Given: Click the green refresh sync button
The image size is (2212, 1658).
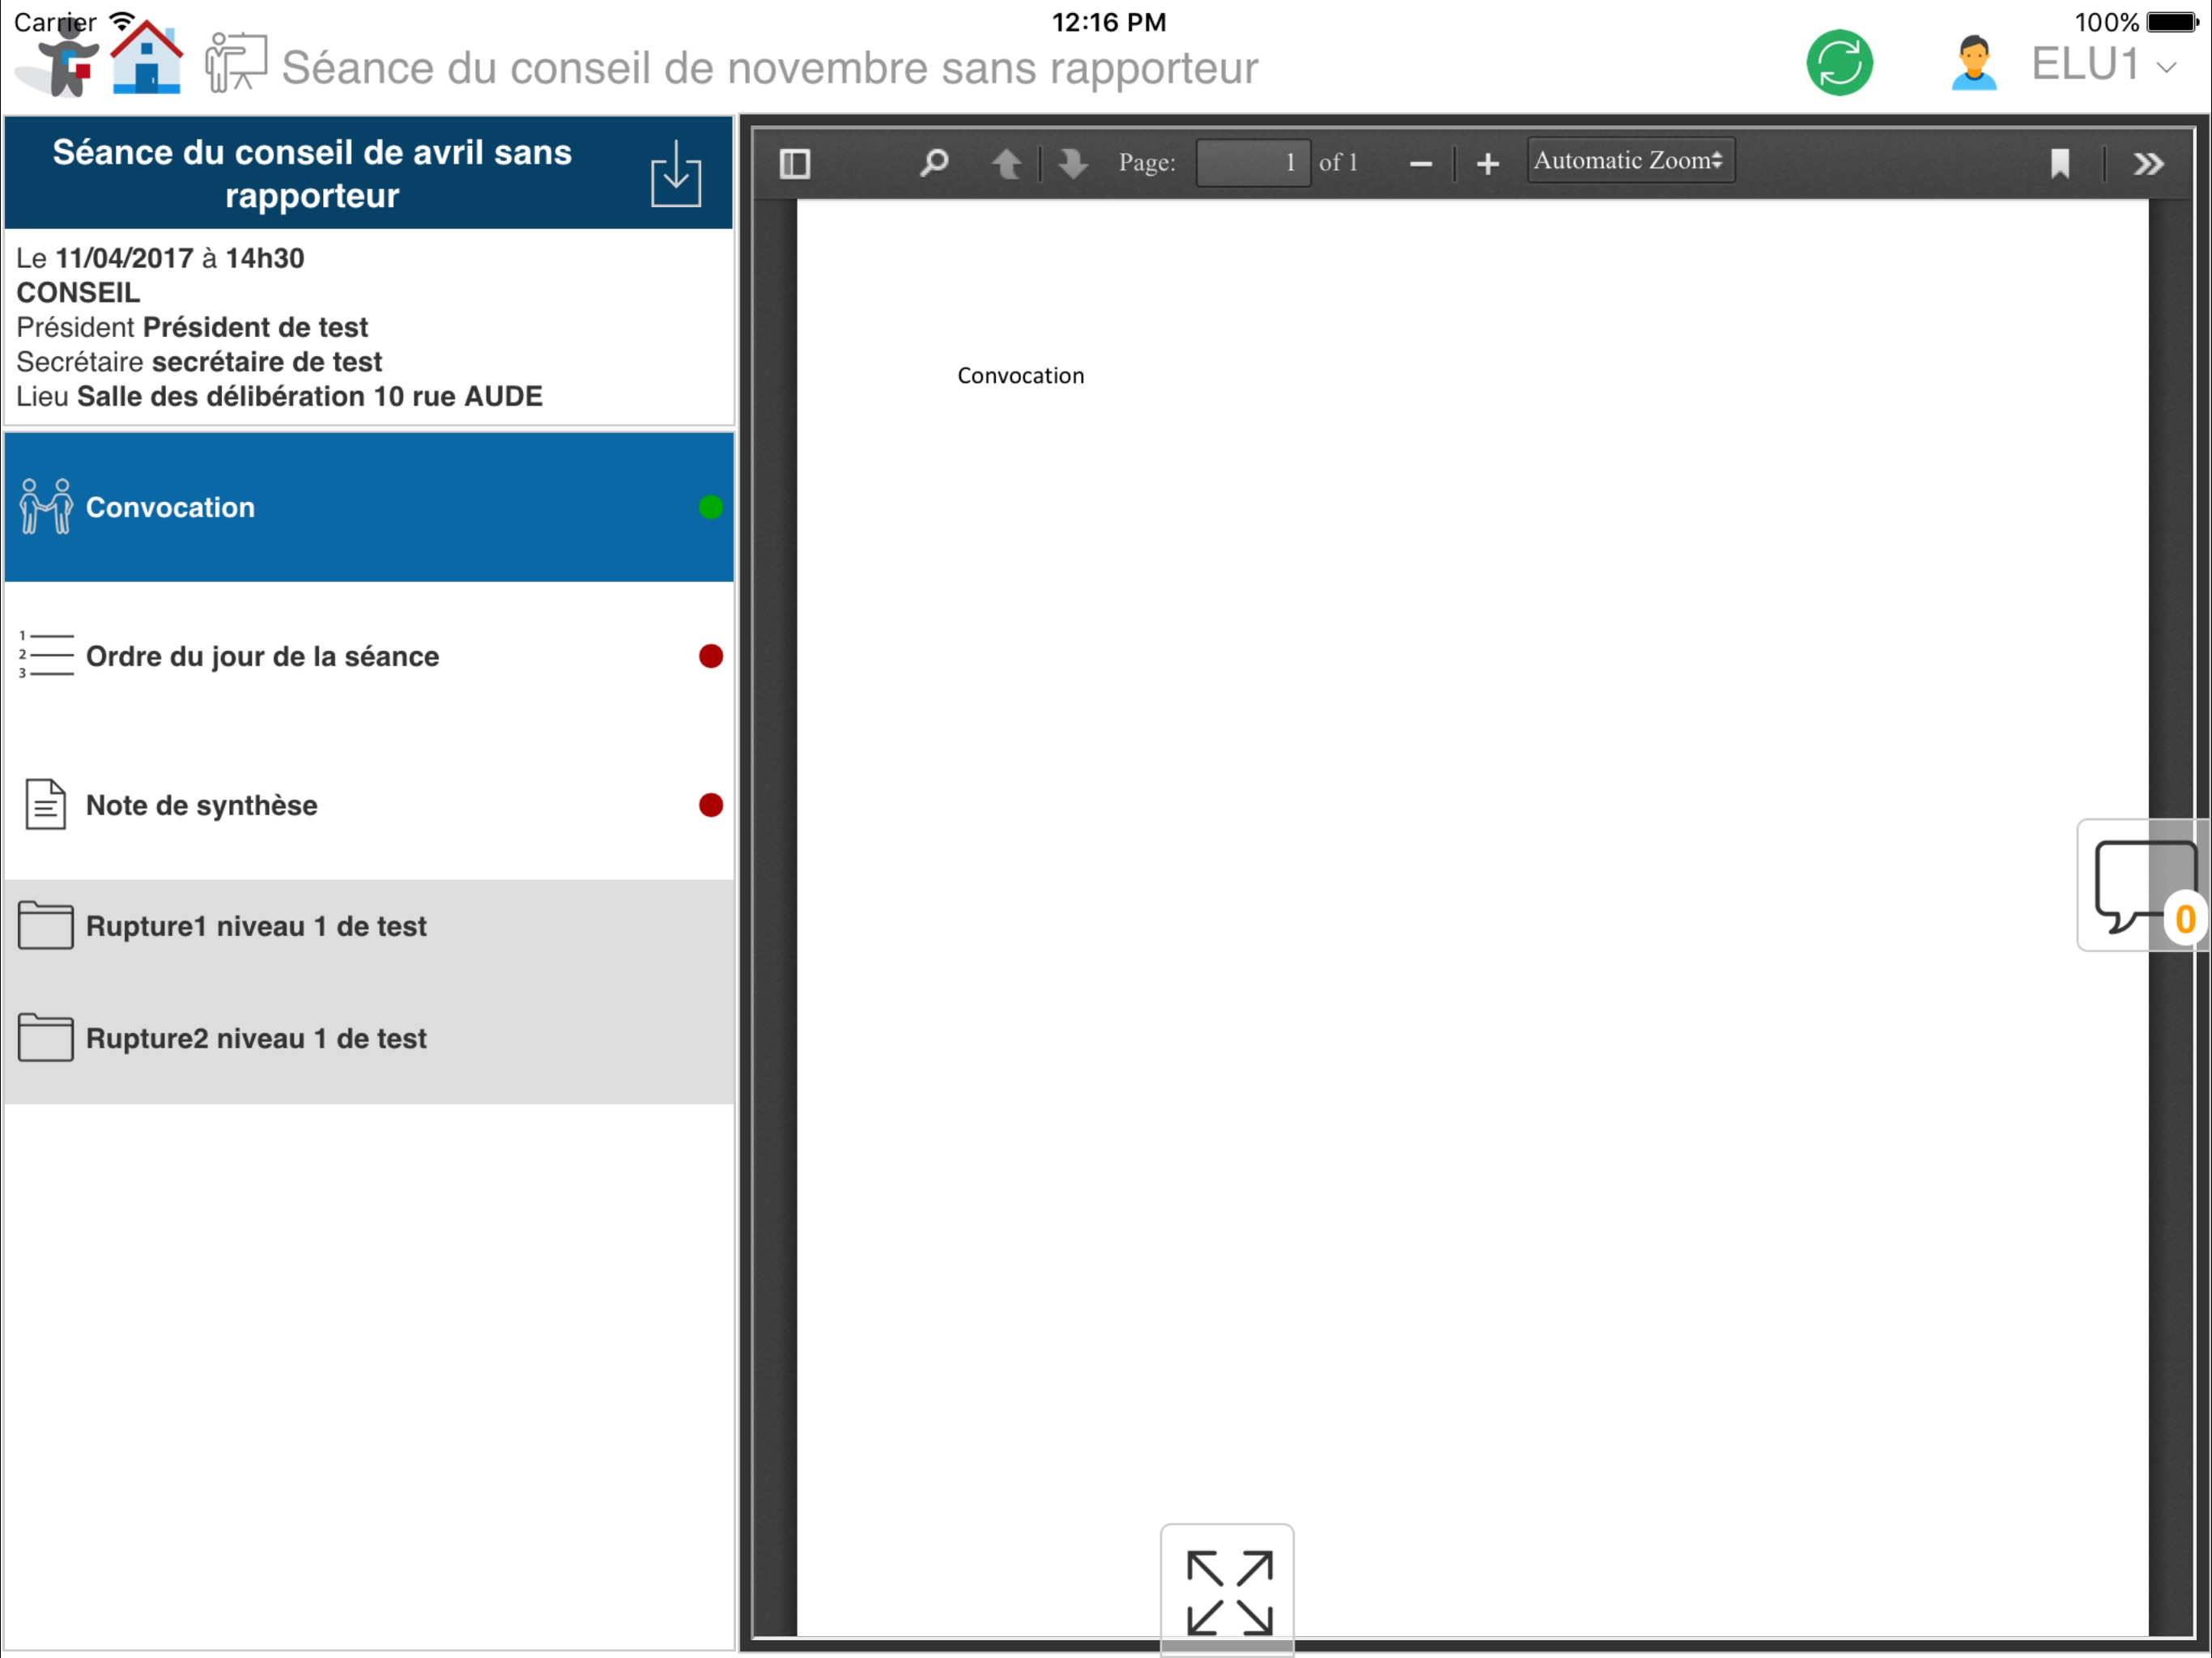Looking at the screenshot, I should tap(1839, 63).
